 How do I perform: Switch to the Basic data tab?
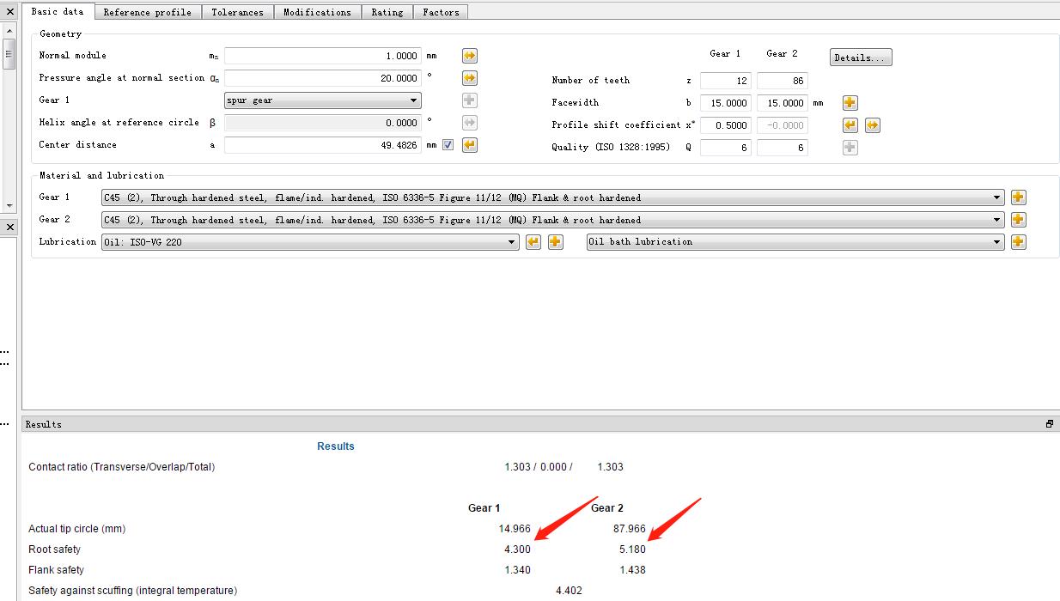tap(58, 11)
